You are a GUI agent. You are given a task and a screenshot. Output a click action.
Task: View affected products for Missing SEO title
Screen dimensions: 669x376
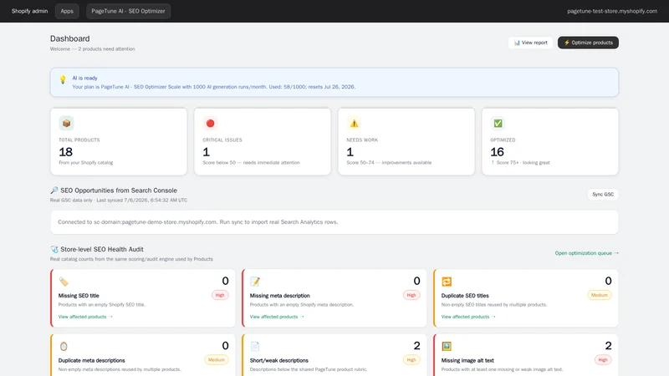point(85,317)
